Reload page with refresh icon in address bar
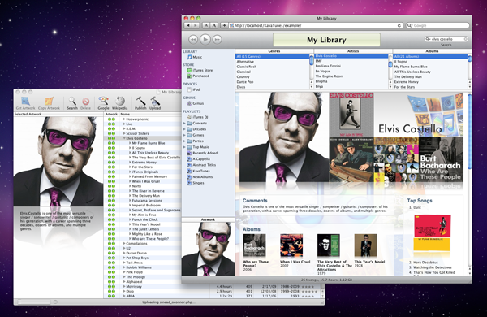 pyautogui.click(x=399, y=25)
